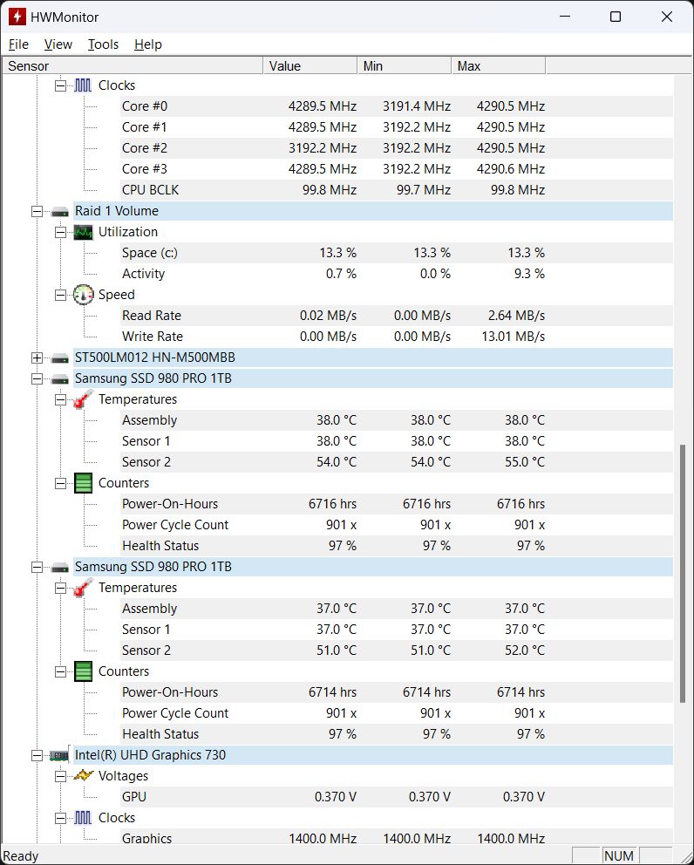Select the Power-On-Hours 6716 hrs row
Image resolution: width=694 pixels, height=865 pixels.
(396, 504)
